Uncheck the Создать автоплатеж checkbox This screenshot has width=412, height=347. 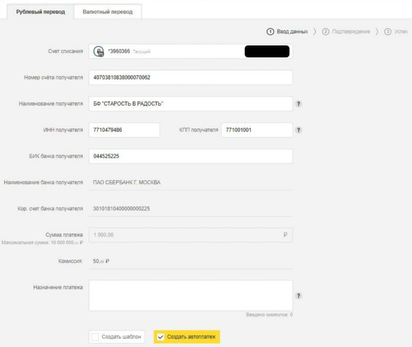coord(161,337)
